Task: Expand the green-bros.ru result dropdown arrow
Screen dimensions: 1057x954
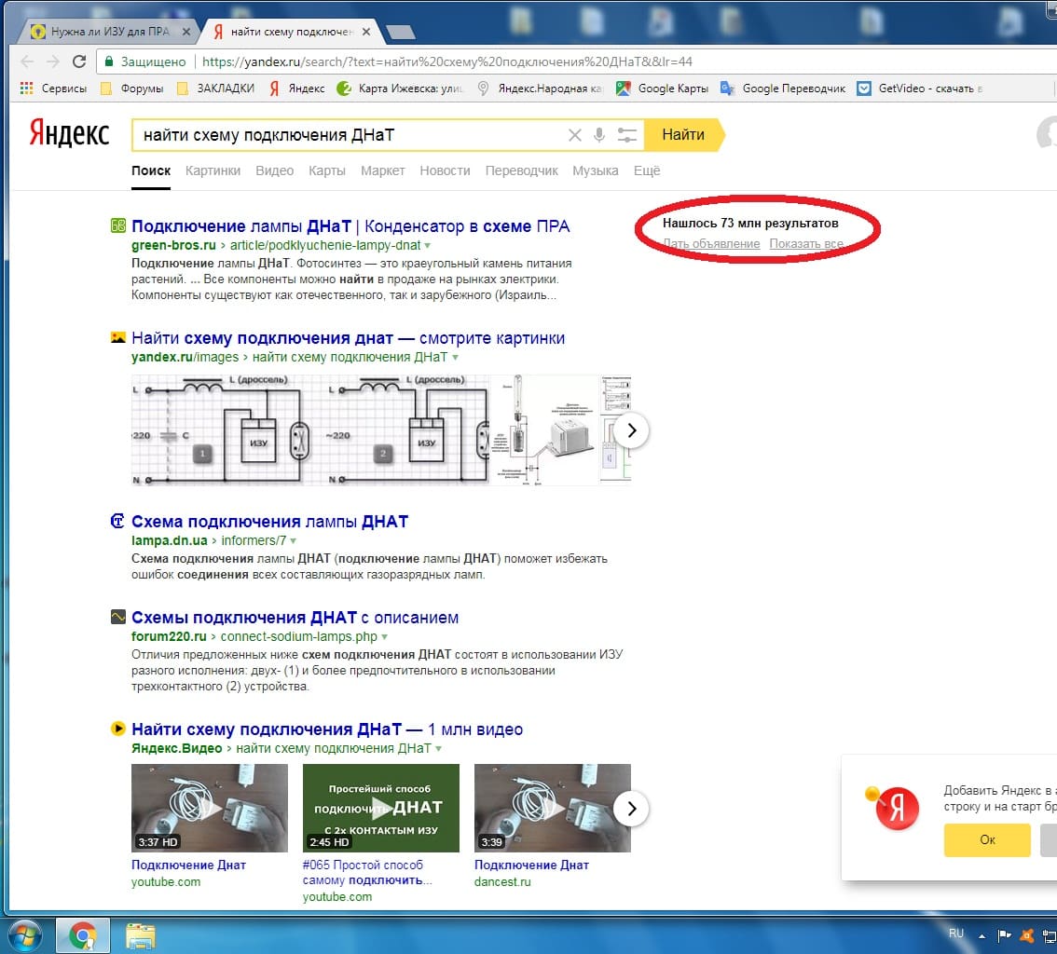Action: click(428, 246)
